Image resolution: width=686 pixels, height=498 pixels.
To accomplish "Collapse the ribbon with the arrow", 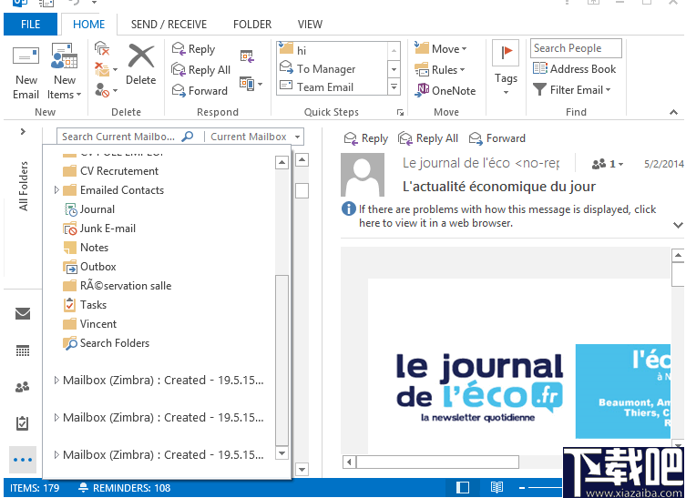I will 673,112.
